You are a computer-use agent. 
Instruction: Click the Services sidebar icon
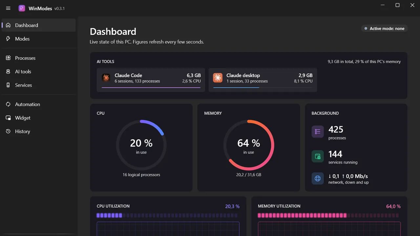click(x=8, y=85)
